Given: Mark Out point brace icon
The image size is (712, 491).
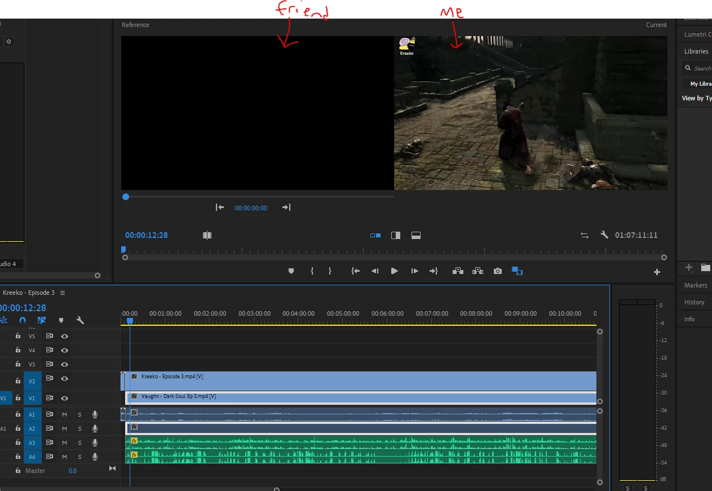Looking at the screenshot, I should pos(330,271).
